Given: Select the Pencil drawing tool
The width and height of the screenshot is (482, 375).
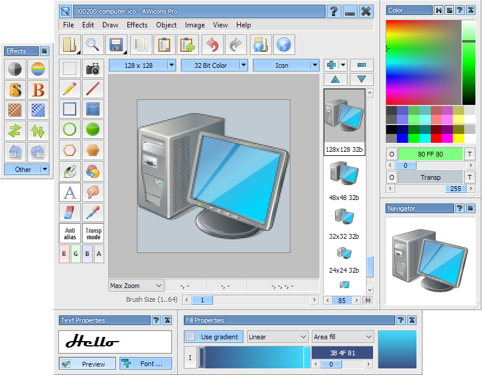Looking at the screenshot, I should point(70,89).
